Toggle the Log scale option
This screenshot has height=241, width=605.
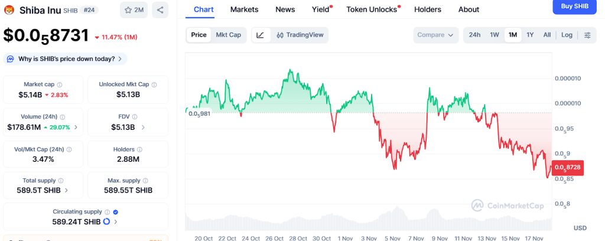(x=567, y=35)
